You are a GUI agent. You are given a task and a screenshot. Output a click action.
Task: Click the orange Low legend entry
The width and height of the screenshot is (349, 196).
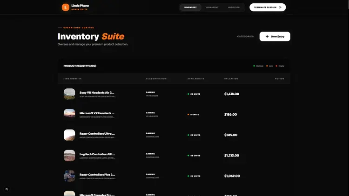pyautogui.click(x=269, y=66)
